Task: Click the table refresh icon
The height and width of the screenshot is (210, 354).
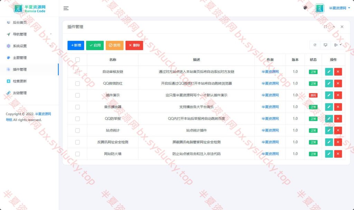Action: (315, 45)
